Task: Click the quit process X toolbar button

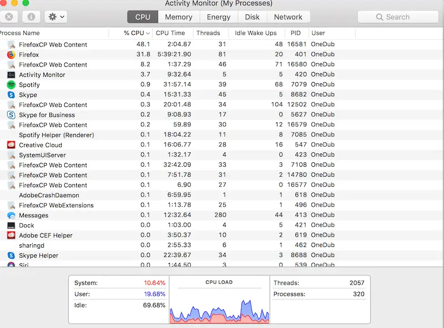Action: point(9,17)
